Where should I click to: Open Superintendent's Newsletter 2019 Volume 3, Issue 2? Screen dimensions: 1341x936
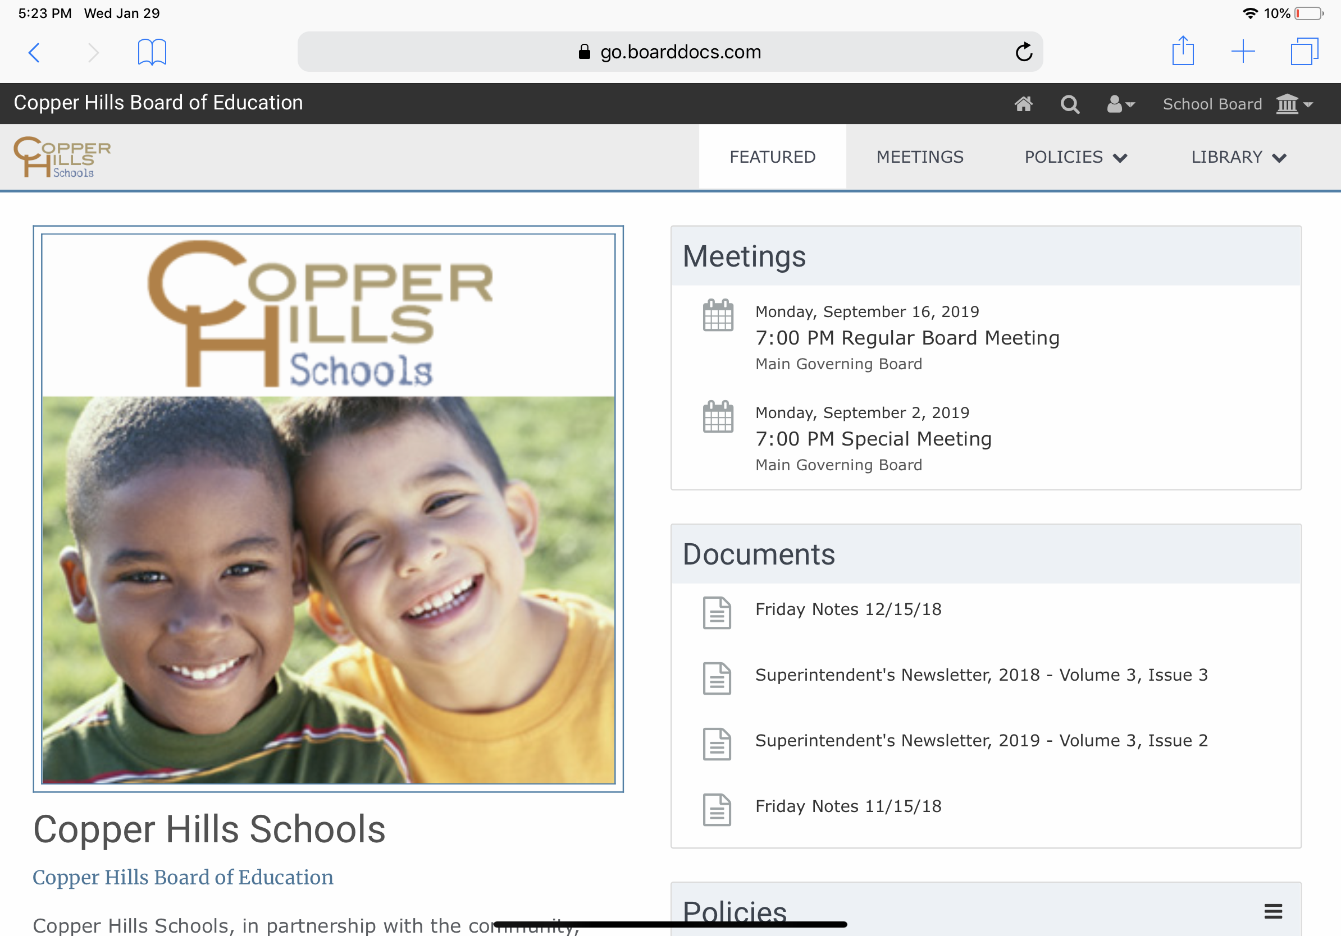981,741
